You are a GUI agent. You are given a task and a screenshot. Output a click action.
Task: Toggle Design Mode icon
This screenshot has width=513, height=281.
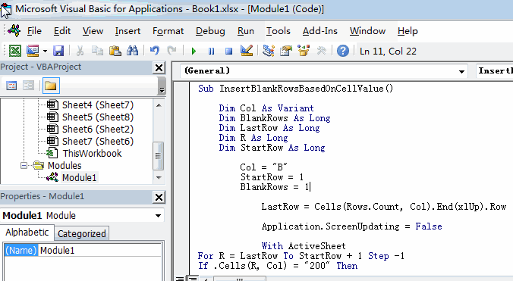(247, 51)
